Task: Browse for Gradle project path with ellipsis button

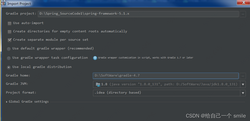Action: (x=243, y=14)
